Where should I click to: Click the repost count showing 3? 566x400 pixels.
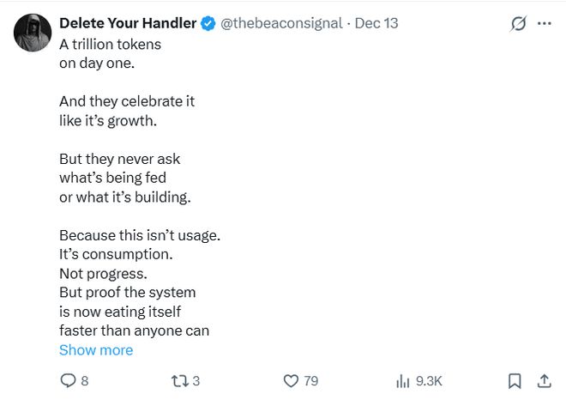pos(196,380)
